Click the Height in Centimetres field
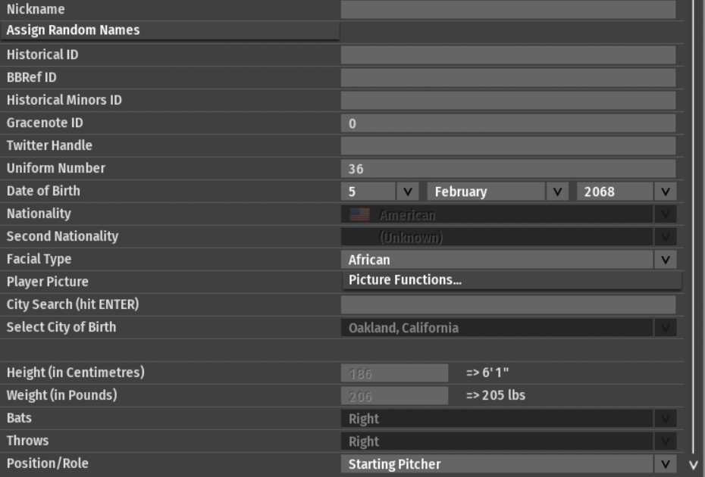The height and width of the screenshot is (477, 705). [394, 373]
